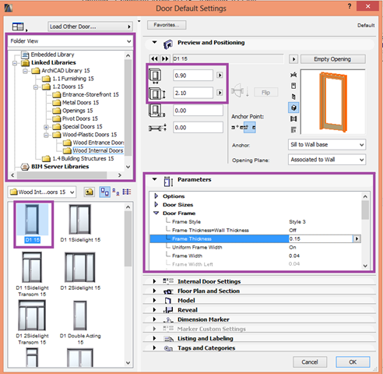The height and width of the screenshot is (374, 383).
Task: Open arrow menu next to door width
Action: [x=220, y=76]
